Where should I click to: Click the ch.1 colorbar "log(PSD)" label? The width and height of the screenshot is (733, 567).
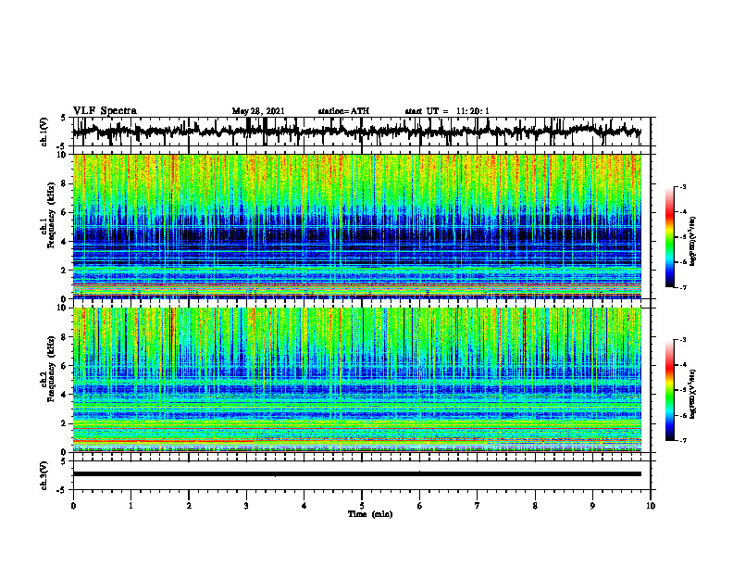pos(693,242)
